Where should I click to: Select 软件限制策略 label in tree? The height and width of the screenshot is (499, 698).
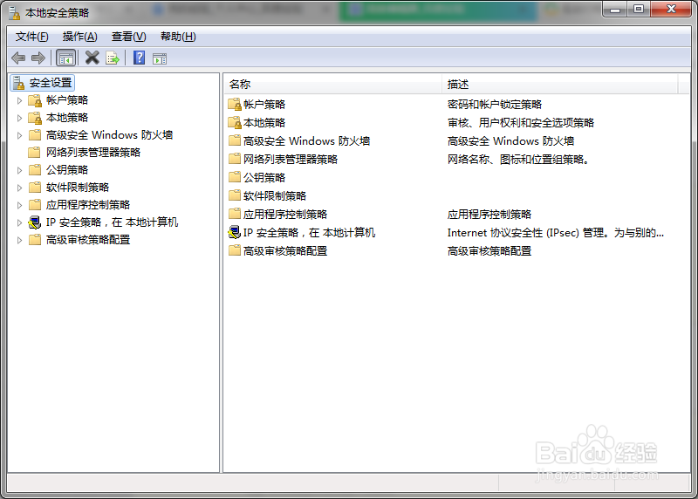click(78, 188)
